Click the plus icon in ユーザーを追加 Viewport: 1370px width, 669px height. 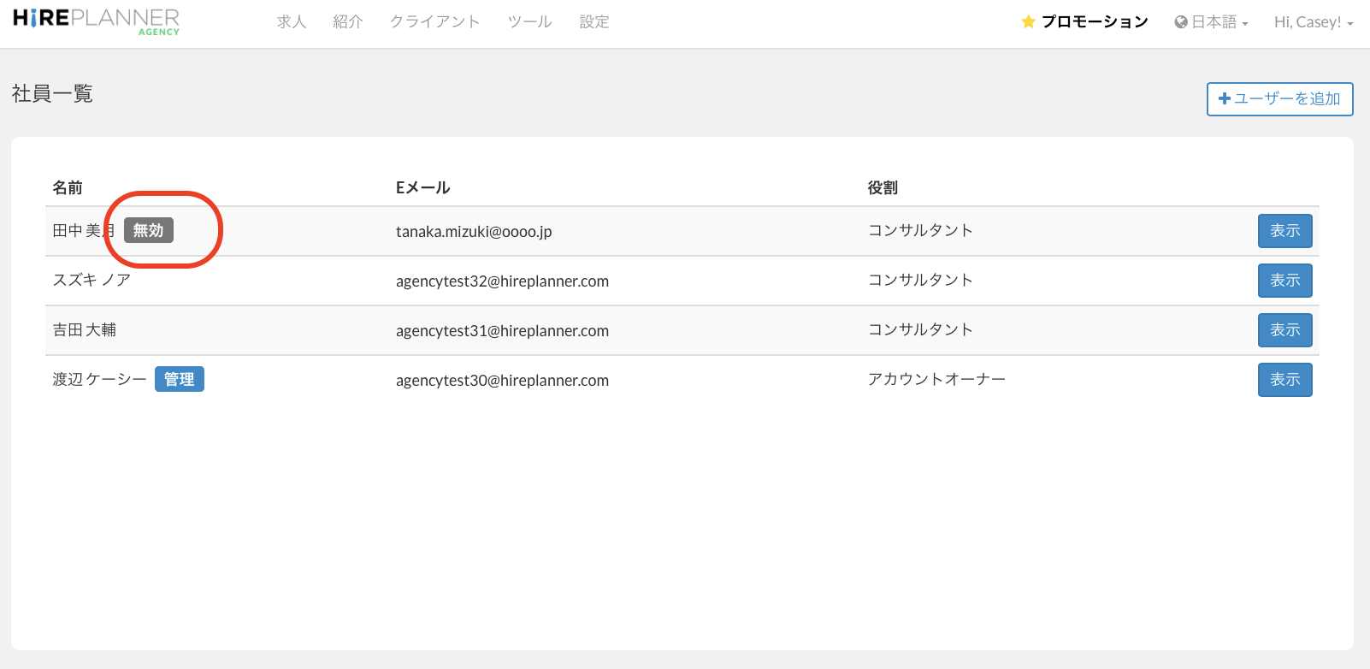pos(1225,99)
